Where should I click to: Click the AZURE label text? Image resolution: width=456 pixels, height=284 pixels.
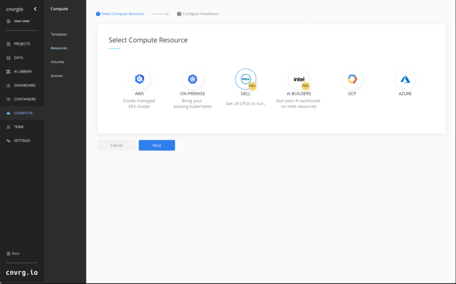point(405,93)
